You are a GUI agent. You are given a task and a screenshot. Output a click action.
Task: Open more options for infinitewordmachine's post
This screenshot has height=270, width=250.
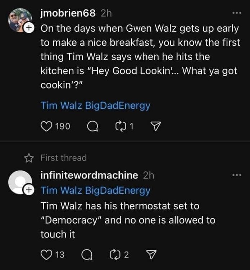(236, 175)
